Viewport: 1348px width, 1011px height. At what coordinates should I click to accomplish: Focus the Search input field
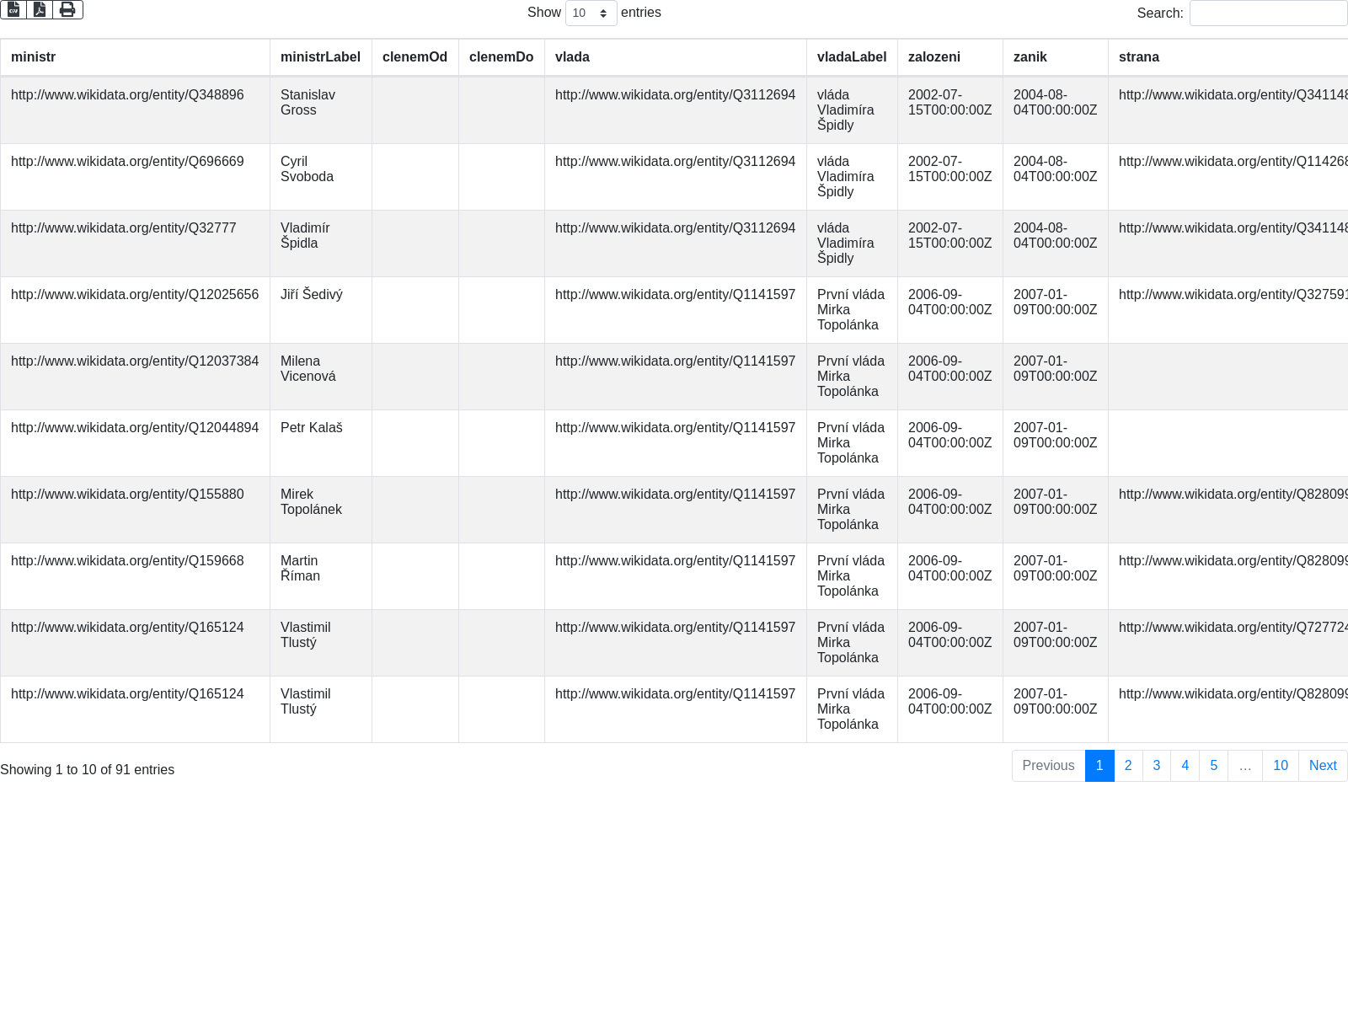pos(1268,13)
